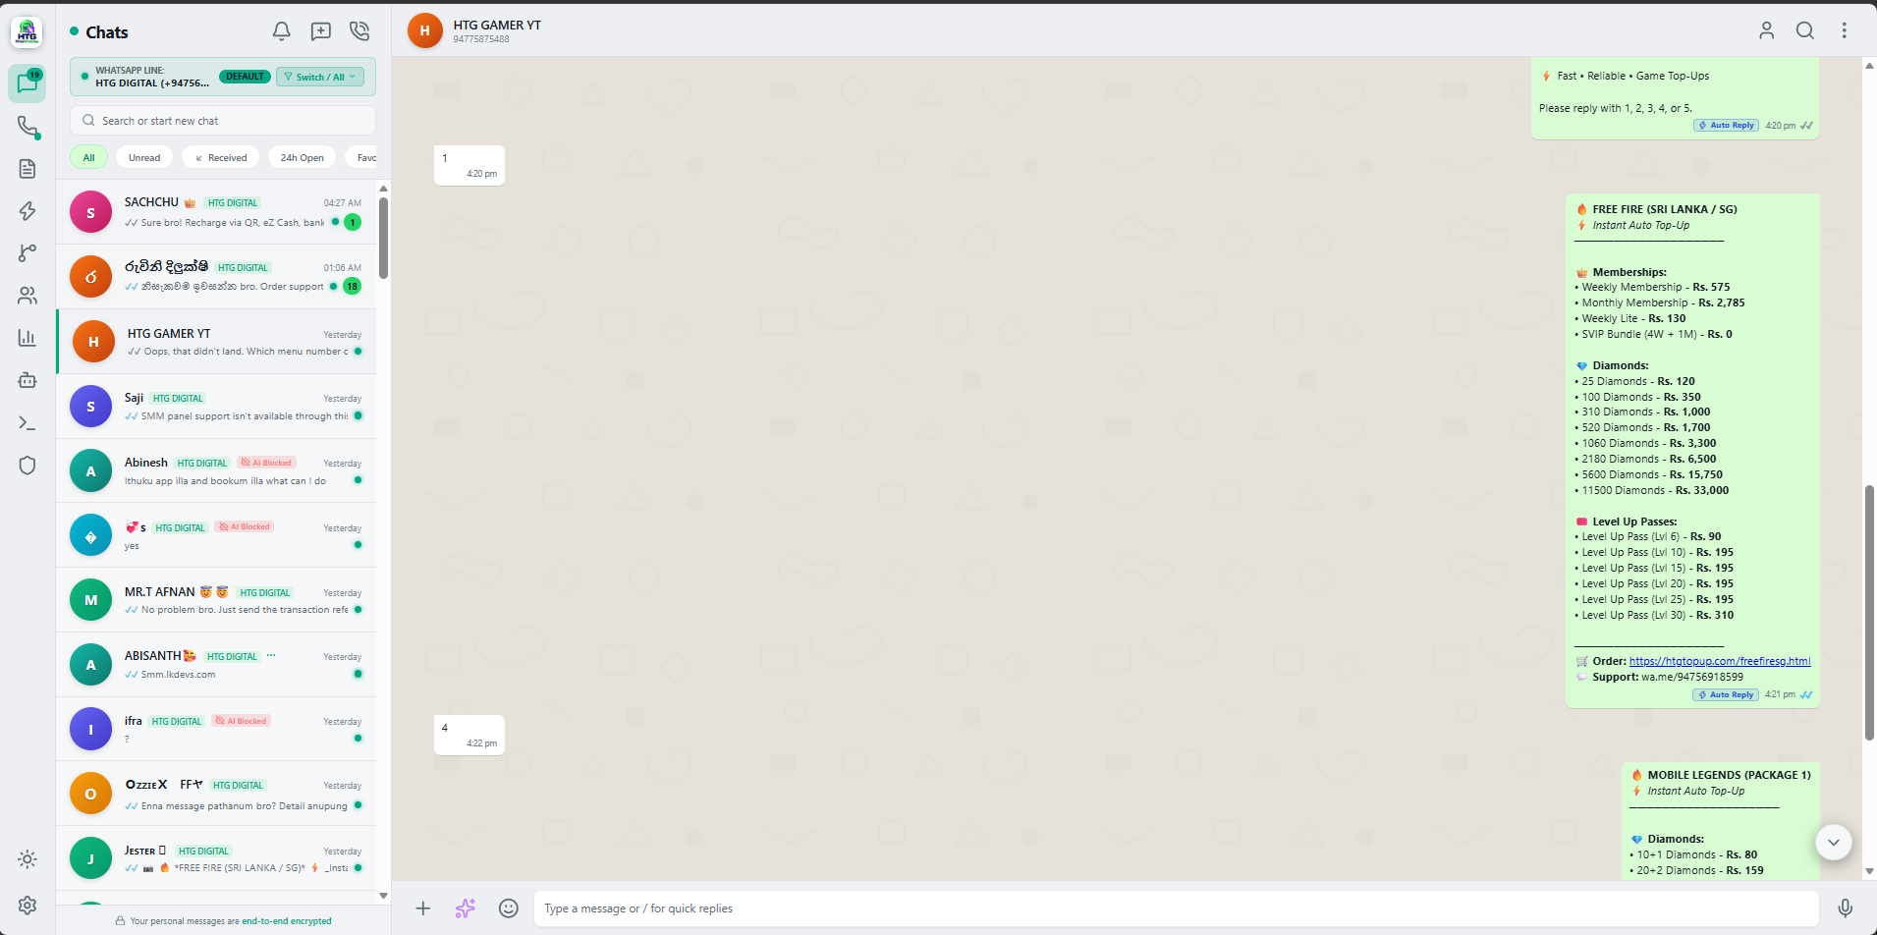Click the Auto Reply badge at 4:20 pm
The width and height of the screenshot is (1877, 935).
point(1726,126)
